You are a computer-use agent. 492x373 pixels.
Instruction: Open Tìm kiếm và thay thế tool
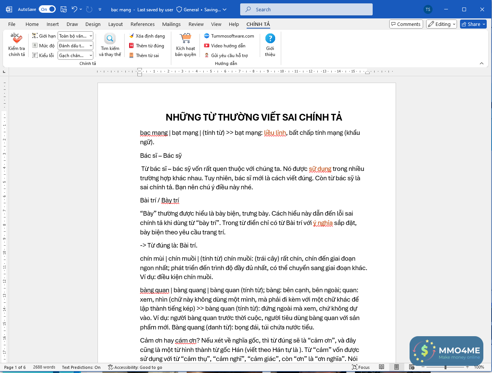click(110, 45)
